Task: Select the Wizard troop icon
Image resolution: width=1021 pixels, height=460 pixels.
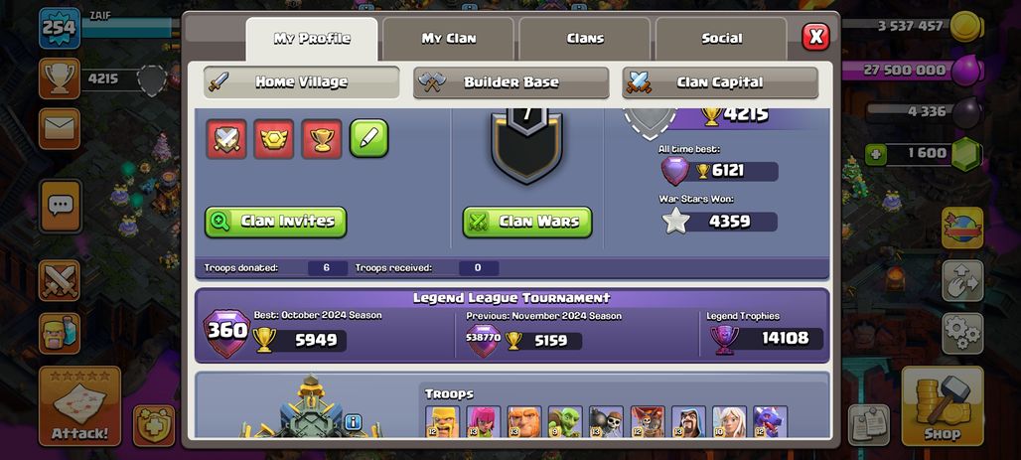Action: (x=688, y=421)
